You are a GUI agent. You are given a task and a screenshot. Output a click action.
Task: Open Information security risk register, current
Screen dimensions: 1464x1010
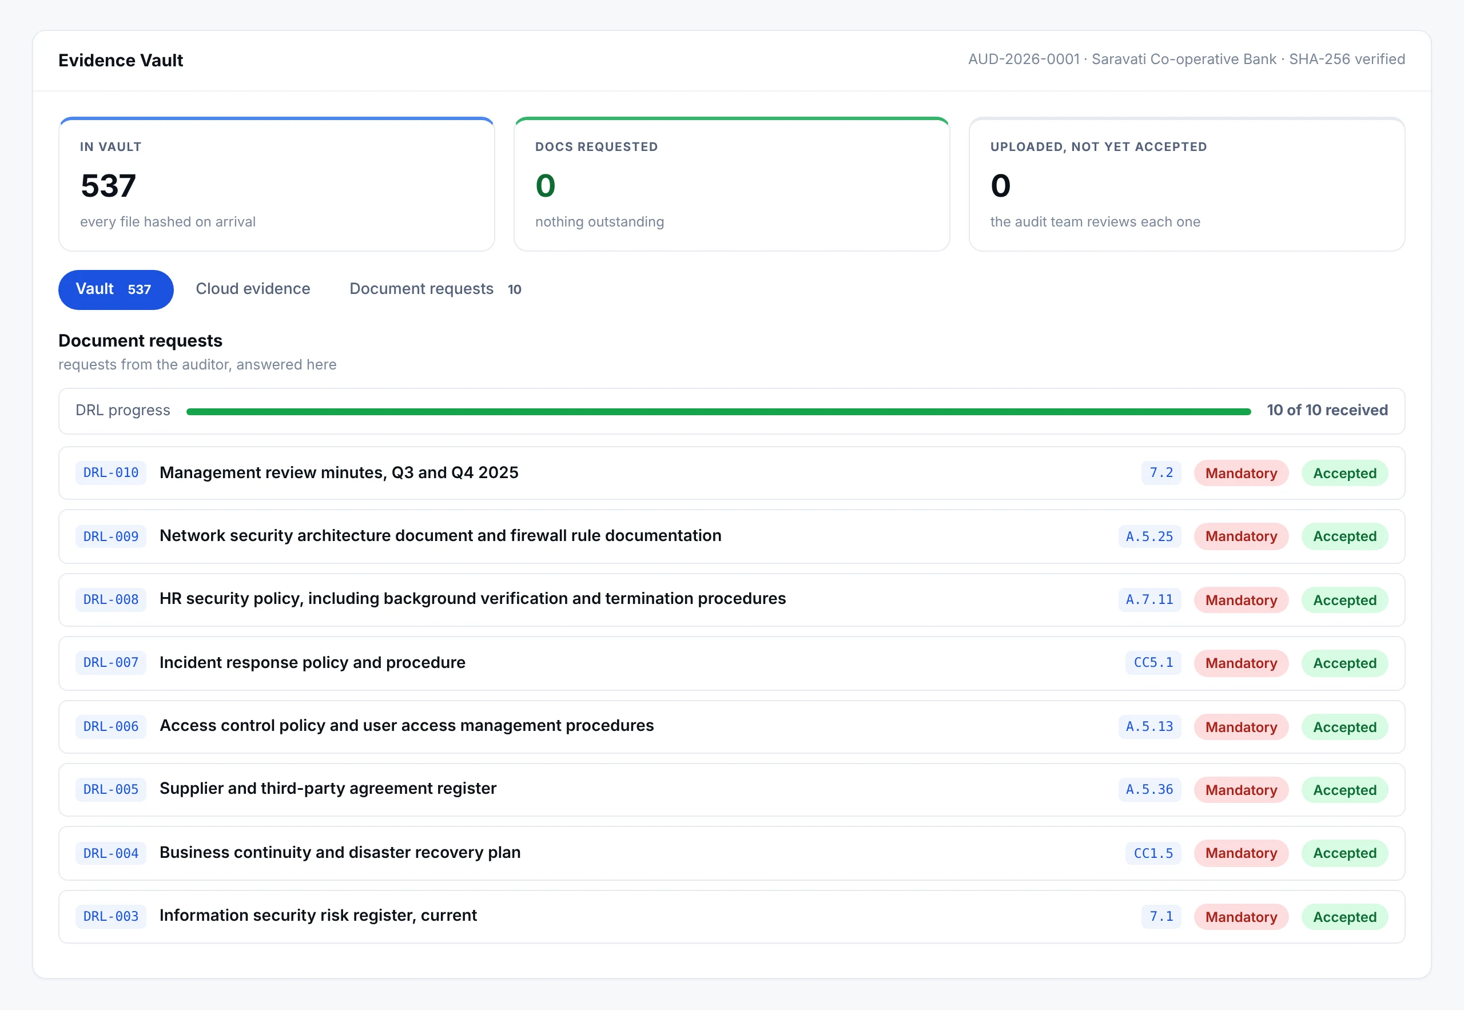pyautogui.click(x=731, y=916)
